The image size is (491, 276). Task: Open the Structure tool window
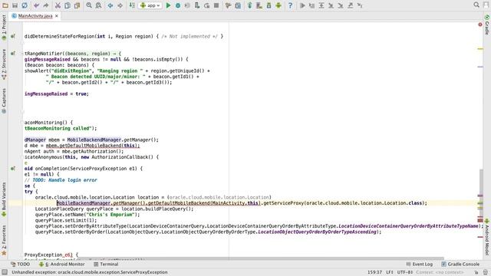point(4,64)
